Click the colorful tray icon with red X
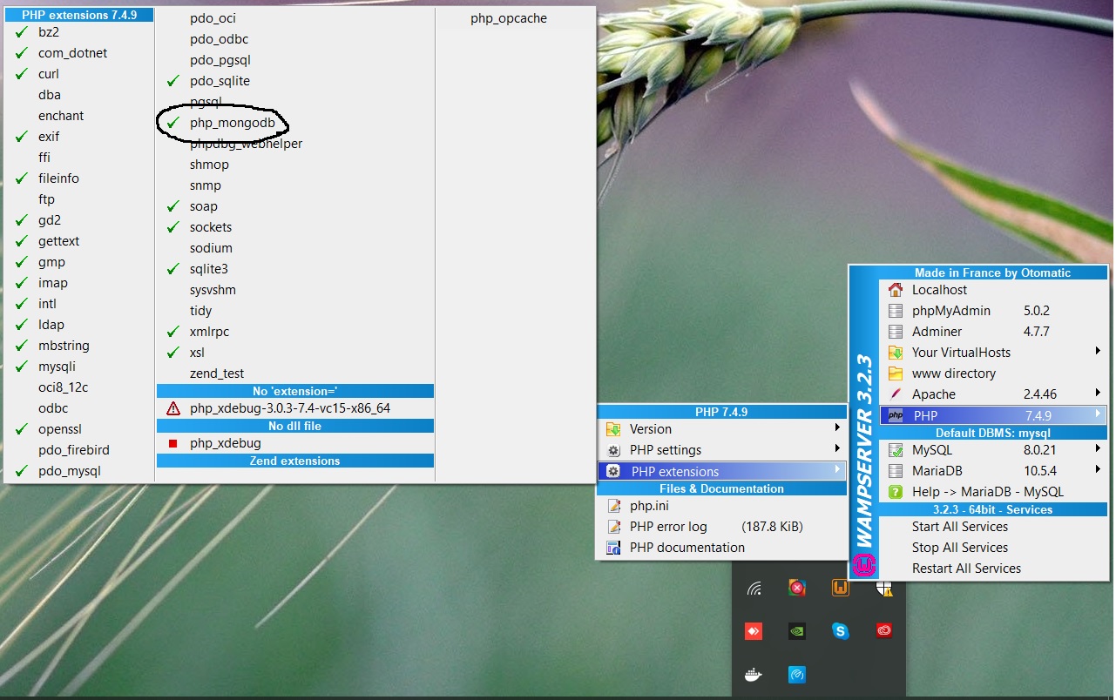 pos(797,589)
